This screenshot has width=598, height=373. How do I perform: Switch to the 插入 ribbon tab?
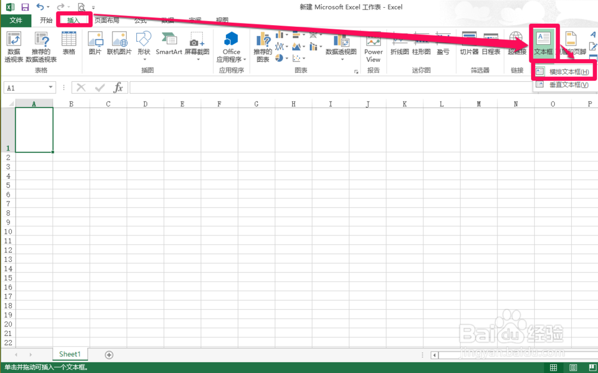coord(74,20)
